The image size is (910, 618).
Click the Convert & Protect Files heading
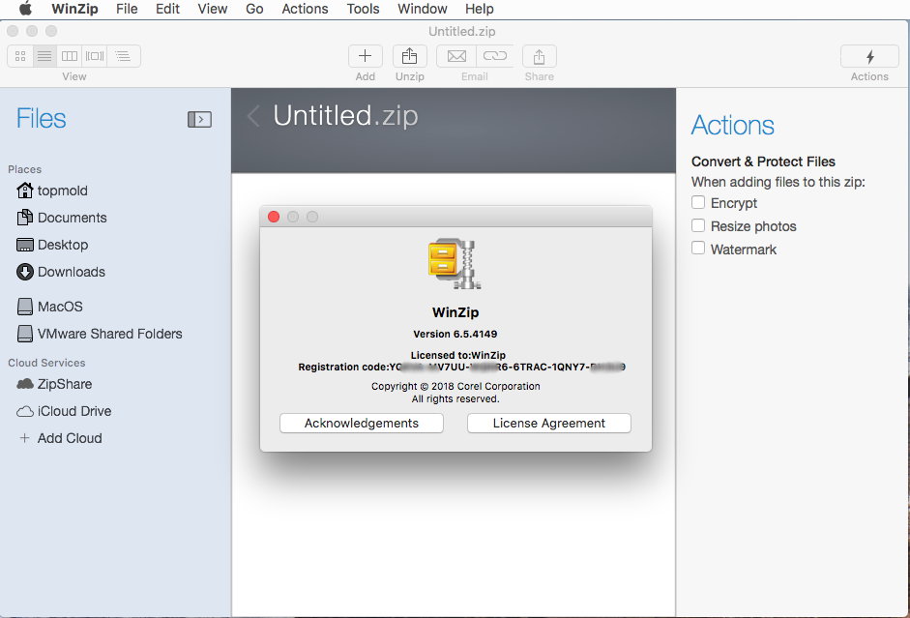[763, 162]
